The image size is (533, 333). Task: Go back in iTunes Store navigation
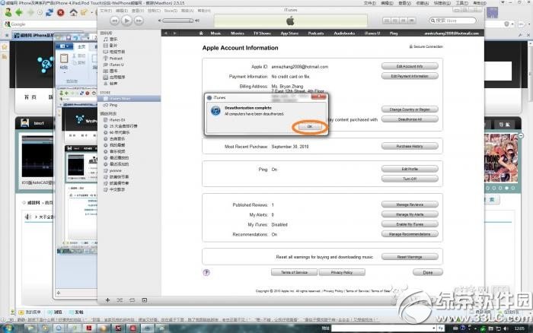(166, 33)
